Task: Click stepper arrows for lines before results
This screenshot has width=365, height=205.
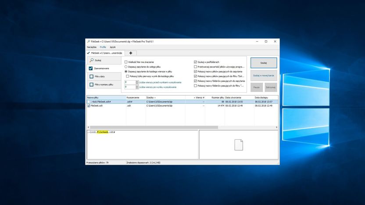Action: click(x=137, y=82)
